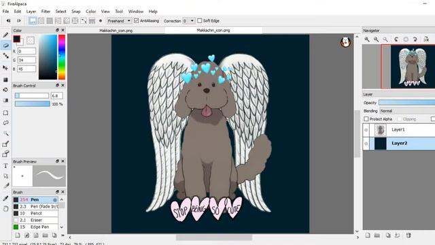Select the Bucket fill tool

point(5,90)
